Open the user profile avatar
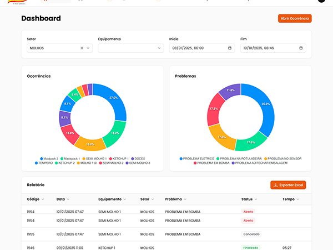 click(x=322, y=1)
